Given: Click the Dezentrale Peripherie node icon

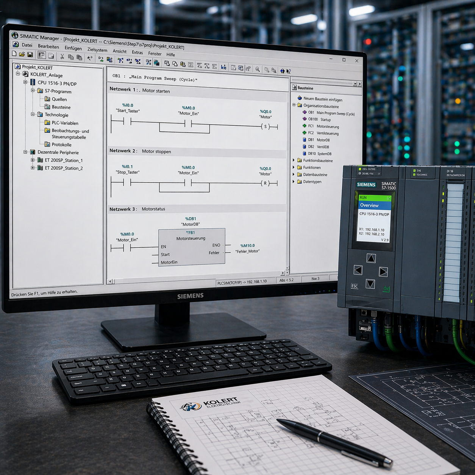Looking at the screenshot, I should (33, 152).
